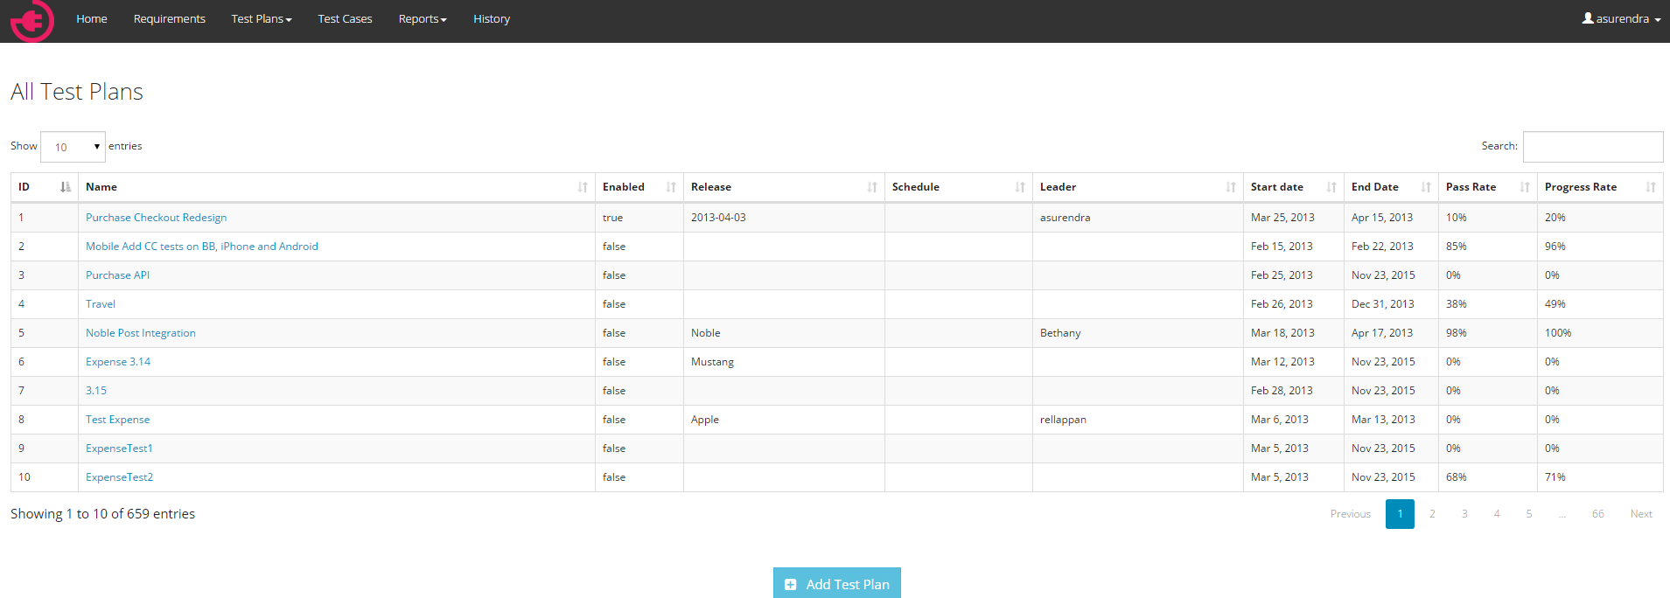
Task: Click the Add Test Plan button
Action: tap(837, 583)
